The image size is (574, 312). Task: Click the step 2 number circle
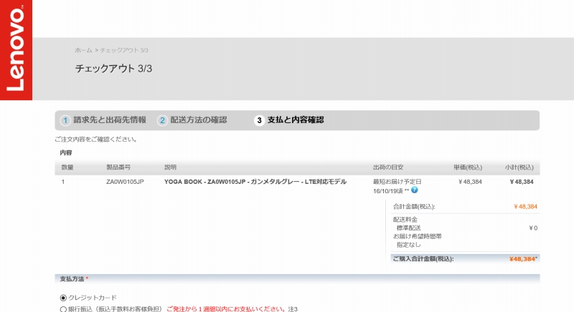pos(162,120)
